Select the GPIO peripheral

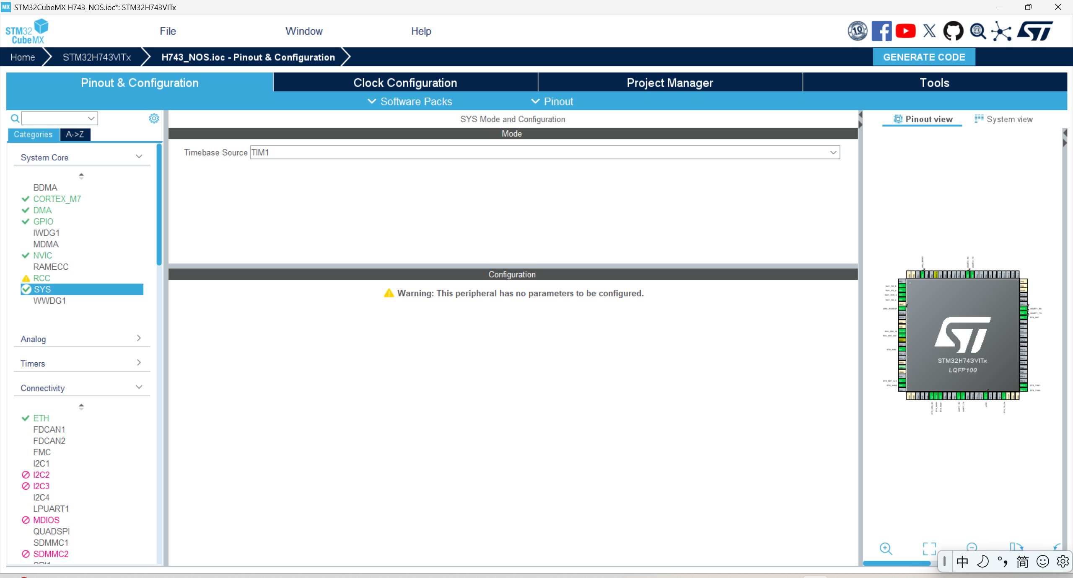click(x=43, y=222)
